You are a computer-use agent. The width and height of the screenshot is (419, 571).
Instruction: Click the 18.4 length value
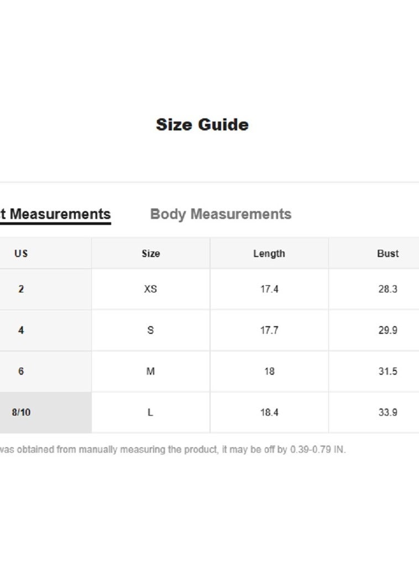[269, 412]
